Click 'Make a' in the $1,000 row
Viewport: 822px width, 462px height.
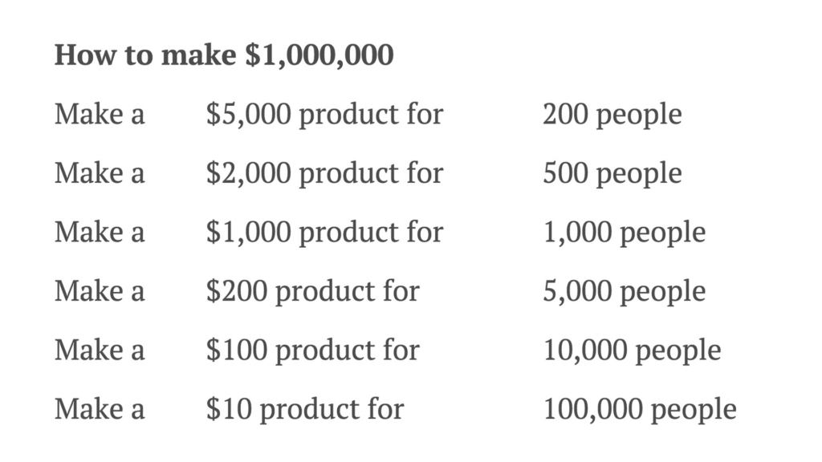pyautogui.click(x=100, y=232)
